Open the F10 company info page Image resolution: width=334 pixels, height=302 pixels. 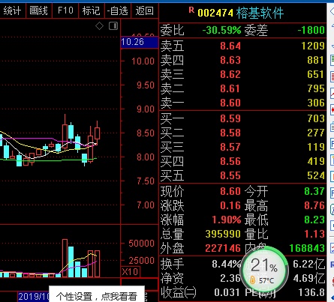[x=65, y=10]
